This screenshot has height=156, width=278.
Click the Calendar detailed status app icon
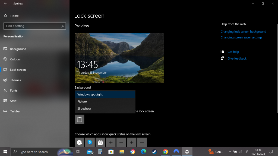tap(79, 119)
